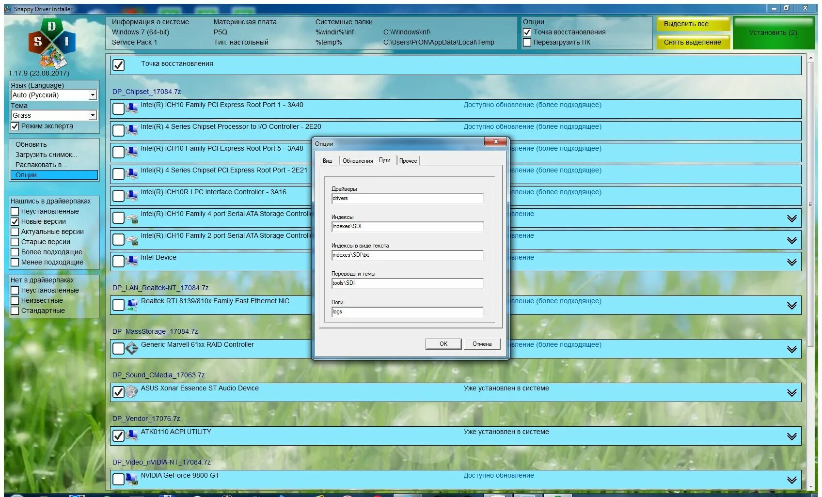Switch to the Обновления tab
Screen dimensions: 822x497
[358, 160]
